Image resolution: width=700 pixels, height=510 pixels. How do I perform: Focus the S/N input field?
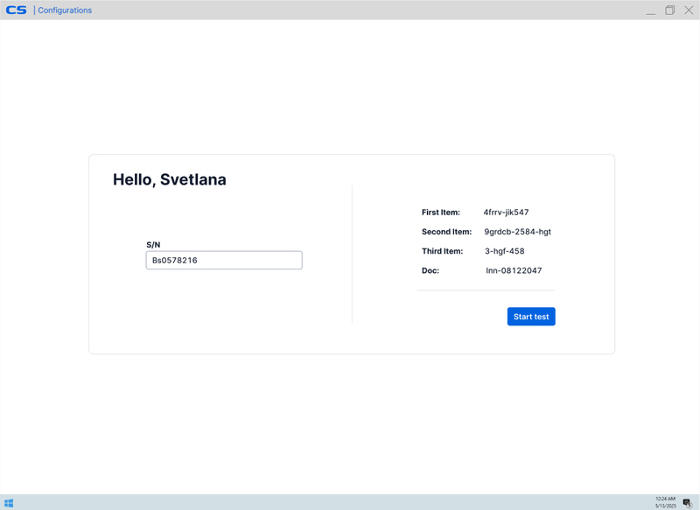click(x=224, y=260)
